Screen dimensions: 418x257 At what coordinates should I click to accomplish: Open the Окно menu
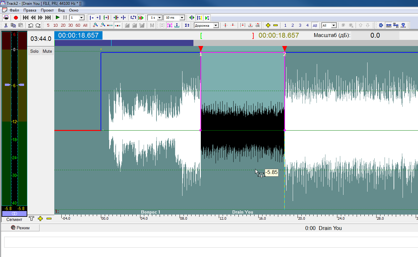pyautogui.click(x=74, y=10)
